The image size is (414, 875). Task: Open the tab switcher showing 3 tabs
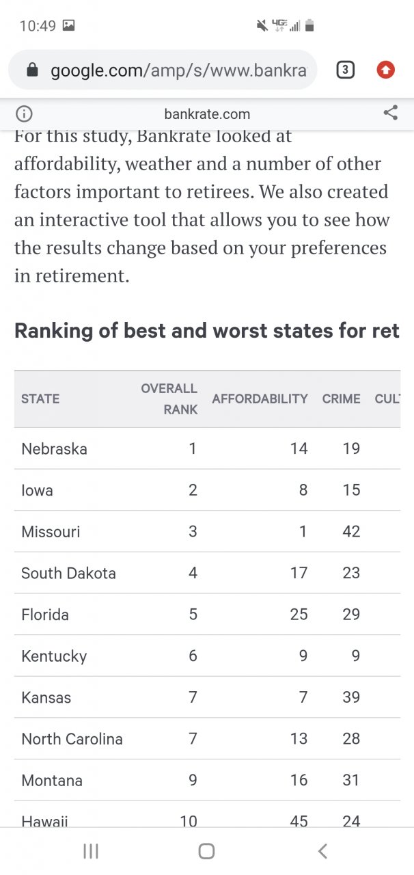346,70
